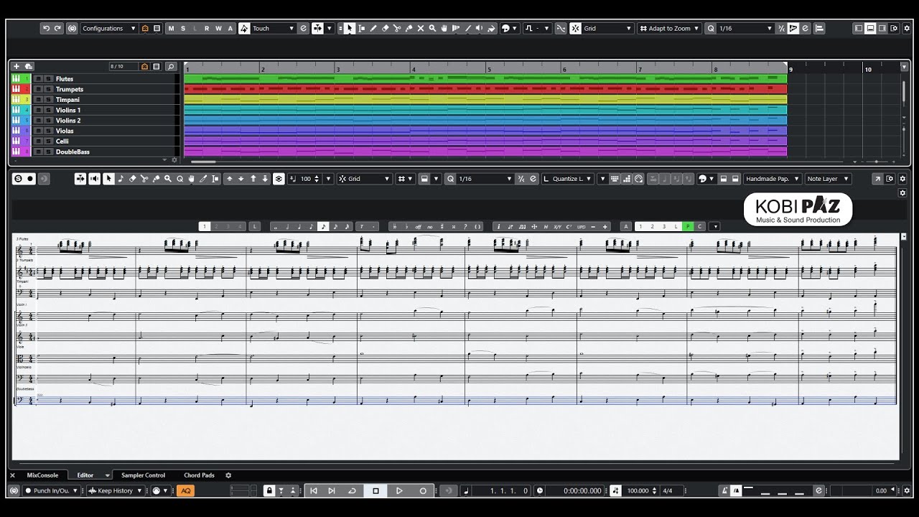Image resolution: width=919 pixels, height=517 pixels.
Task: Select the Erase tool in project toolbar
Action: click(385, 29)
